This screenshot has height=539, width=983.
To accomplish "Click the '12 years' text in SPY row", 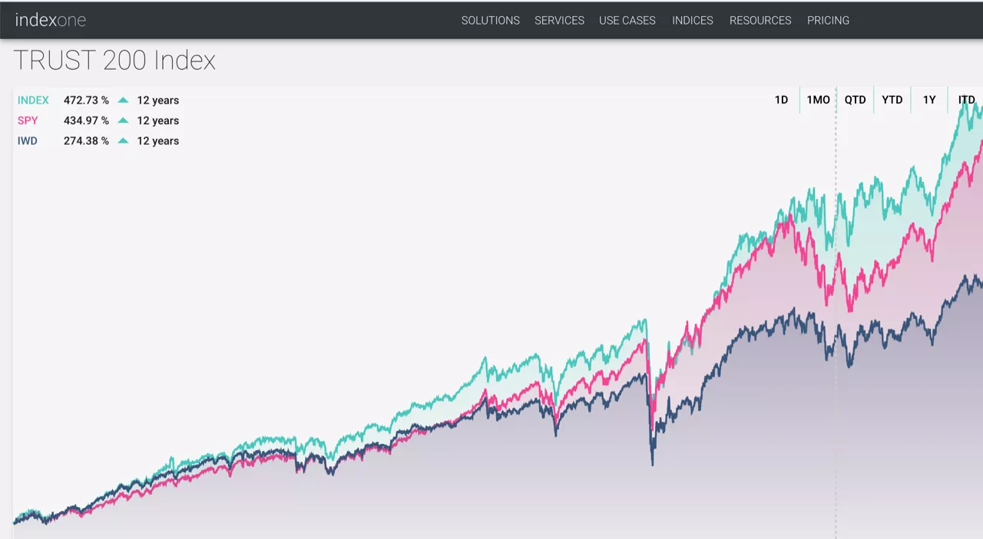I will pos(158,120).
